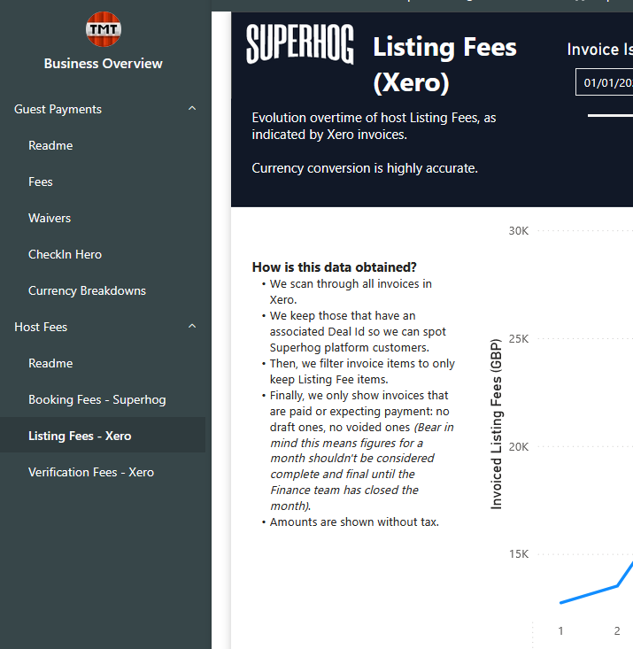The width and height of the screenshot is (633, 649).
Task: Click the invoice date range slider
Action: click(610, 115)
